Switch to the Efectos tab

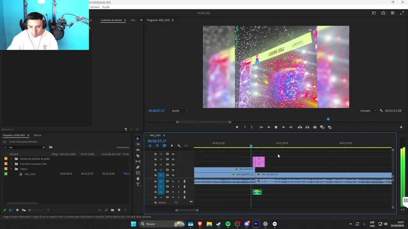coord(38,135)
